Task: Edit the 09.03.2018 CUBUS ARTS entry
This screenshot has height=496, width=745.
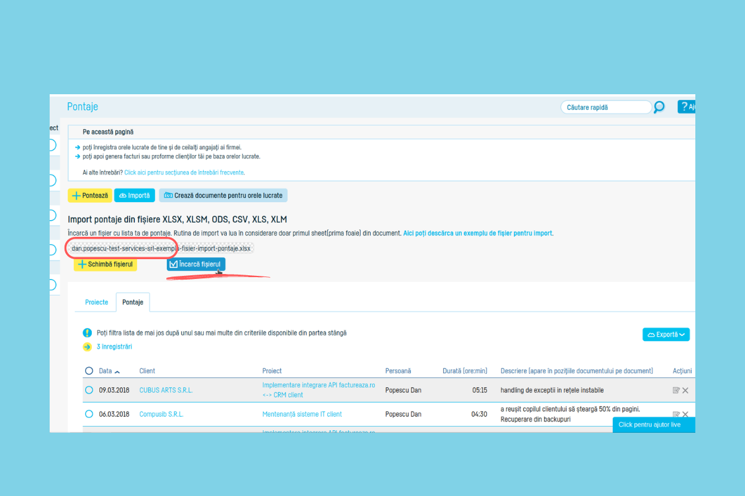Action: pos(676,391)
